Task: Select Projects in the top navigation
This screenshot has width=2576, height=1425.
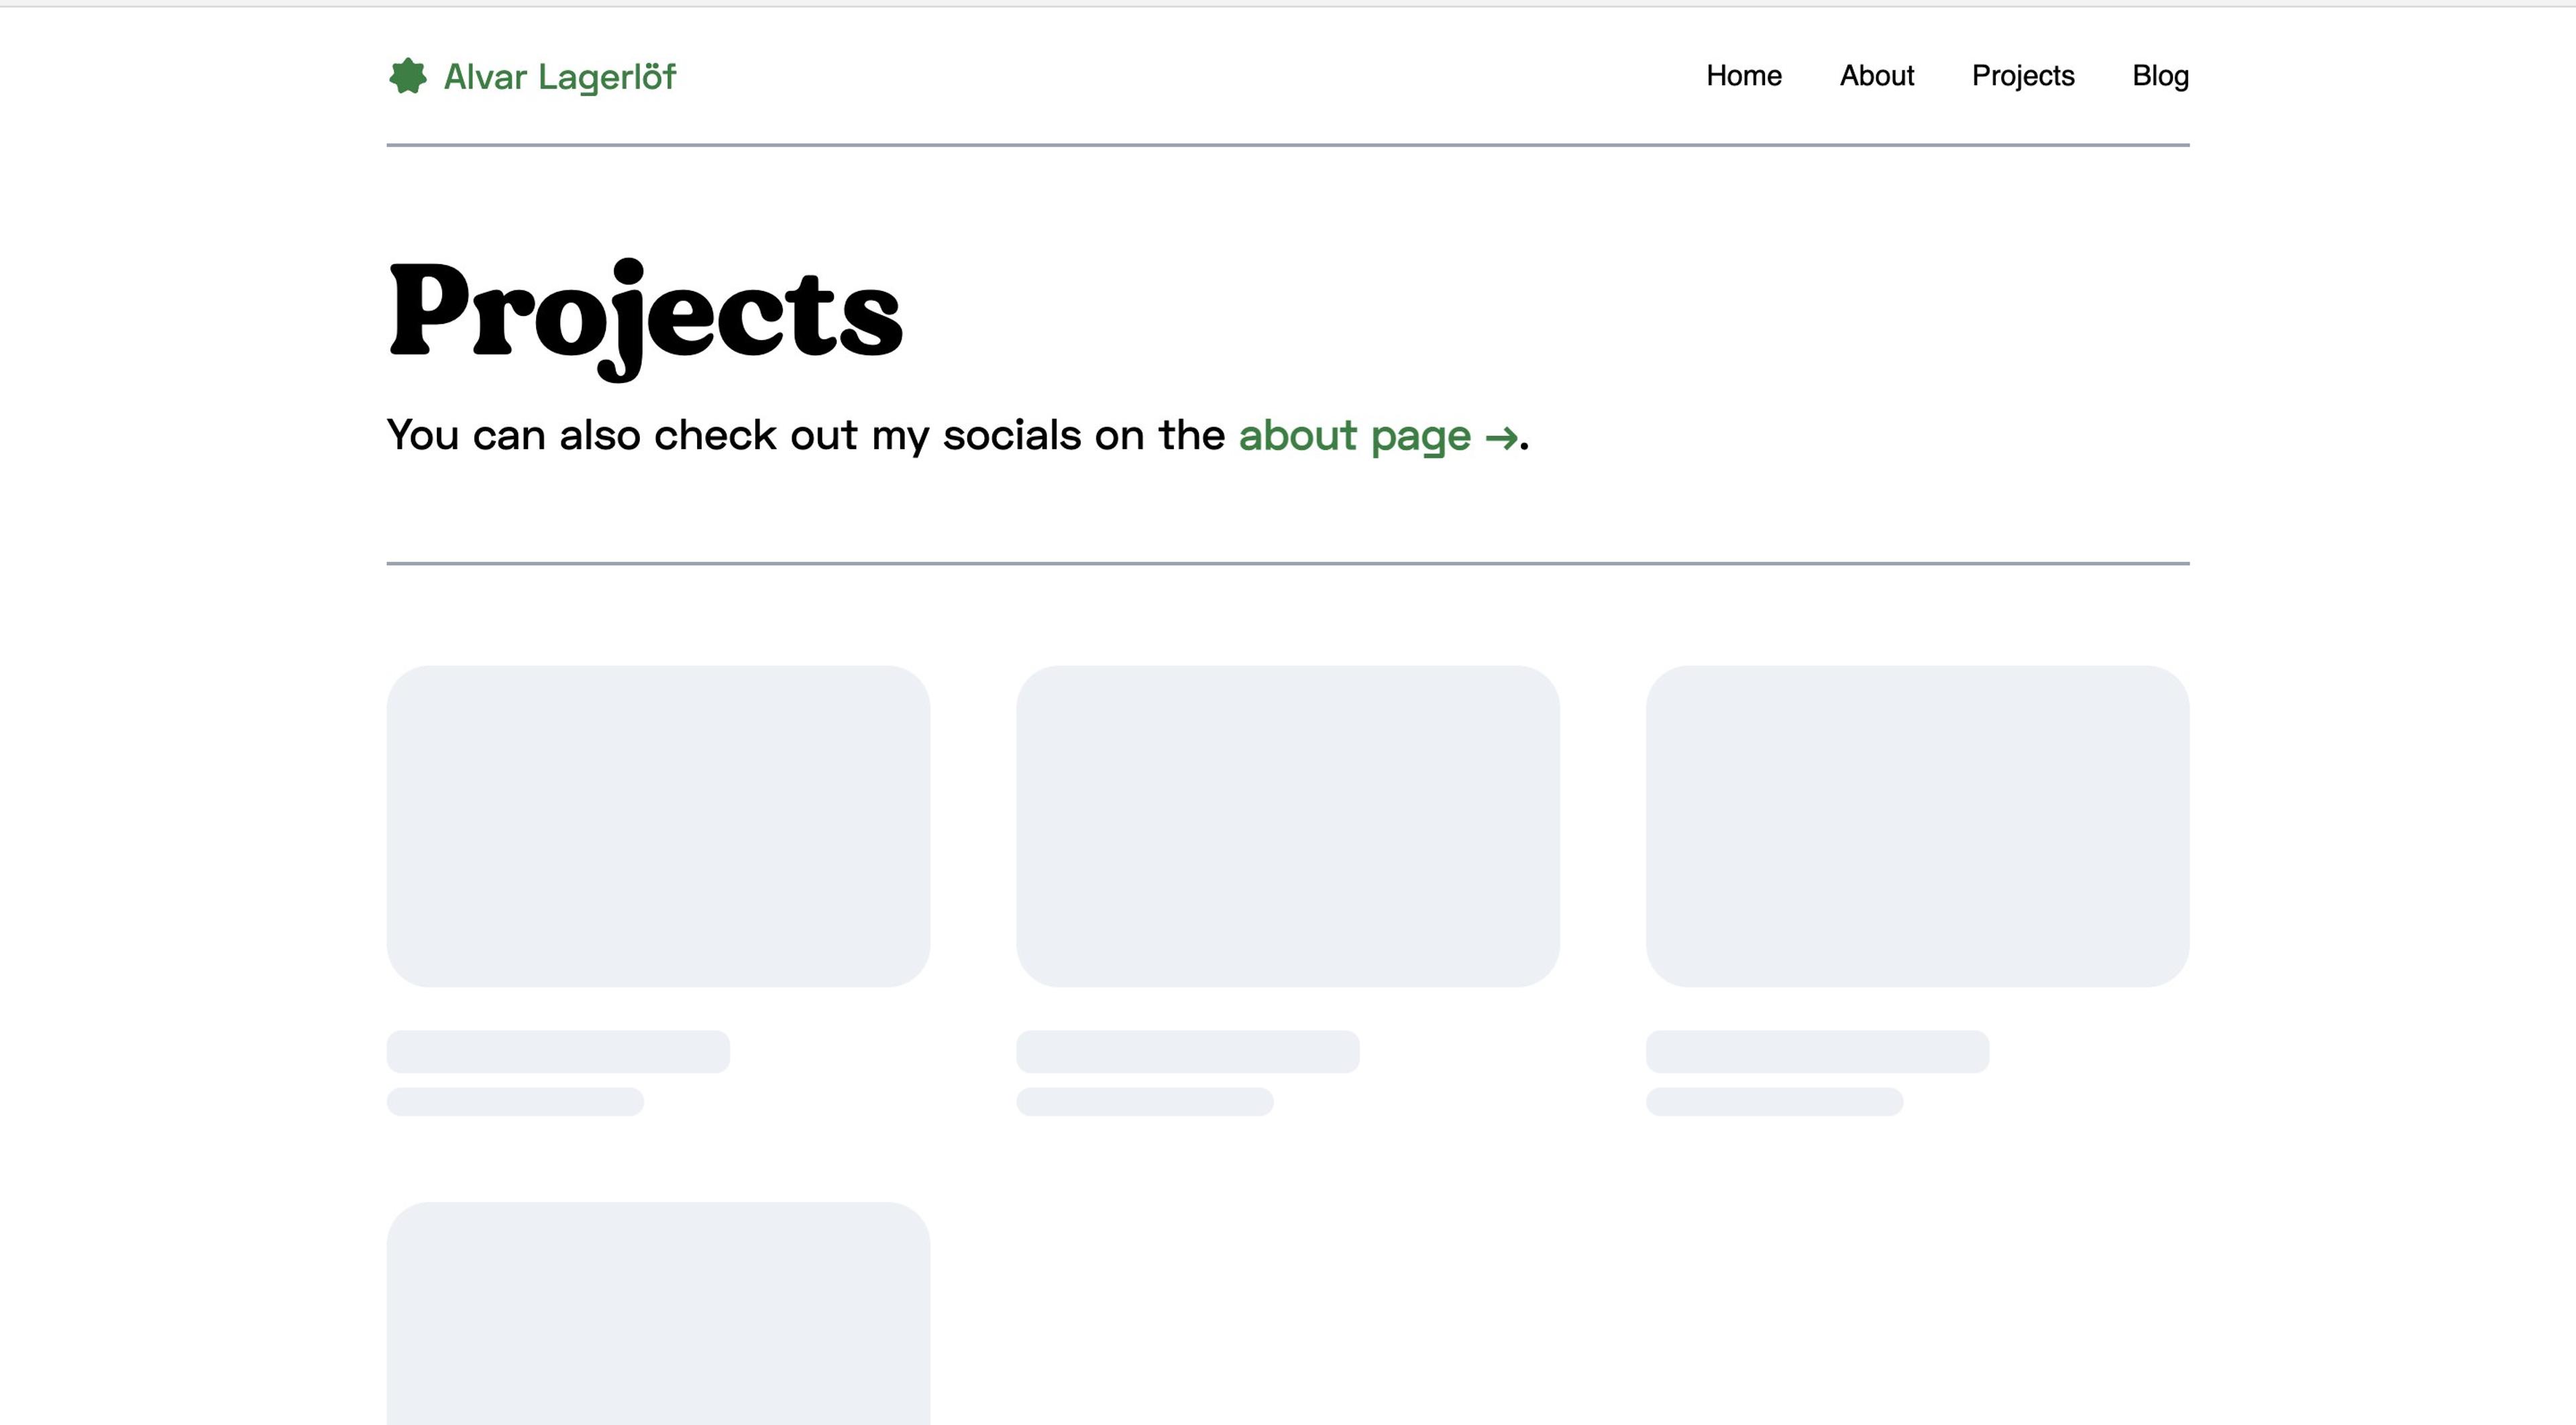Action: point(2022,76)
